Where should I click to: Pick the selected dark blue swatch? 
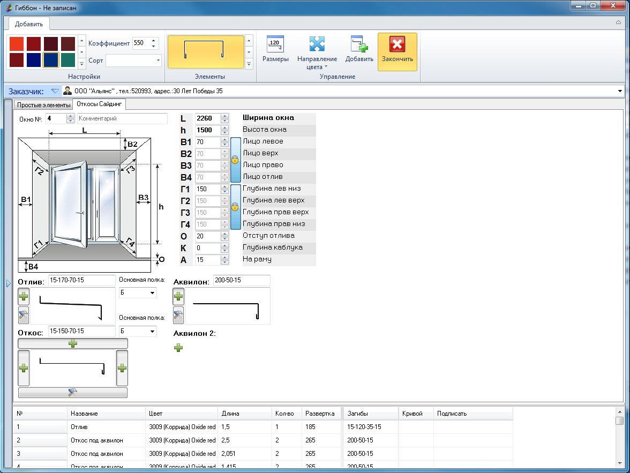tap(50, 60)
